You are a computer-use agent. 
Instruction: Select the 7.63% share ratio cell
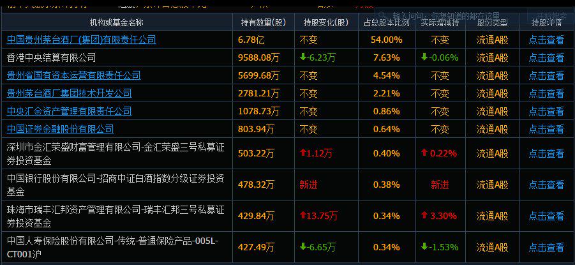coord(387,57)
